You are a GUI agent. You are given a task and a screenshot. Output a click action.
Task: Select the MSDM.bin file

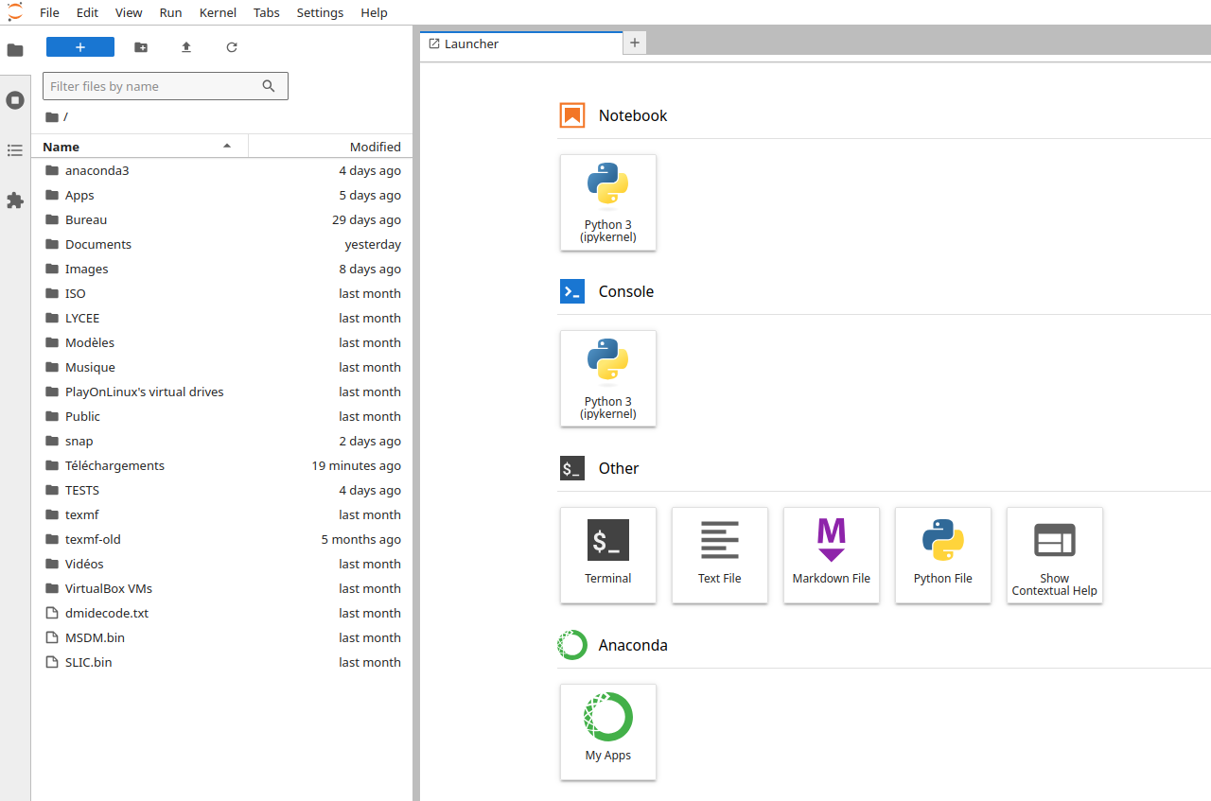click(221, 638)
